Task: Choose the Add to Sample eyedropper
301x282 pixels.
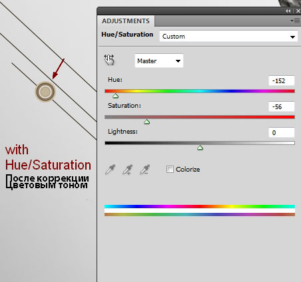Action: [128, 170]
